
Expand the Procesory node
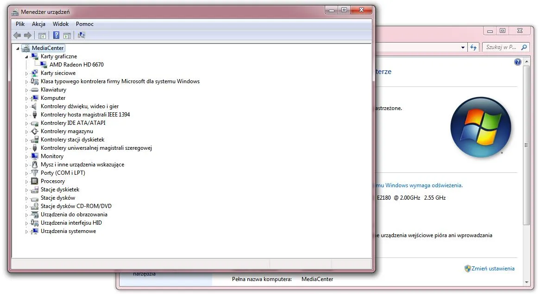26,181
